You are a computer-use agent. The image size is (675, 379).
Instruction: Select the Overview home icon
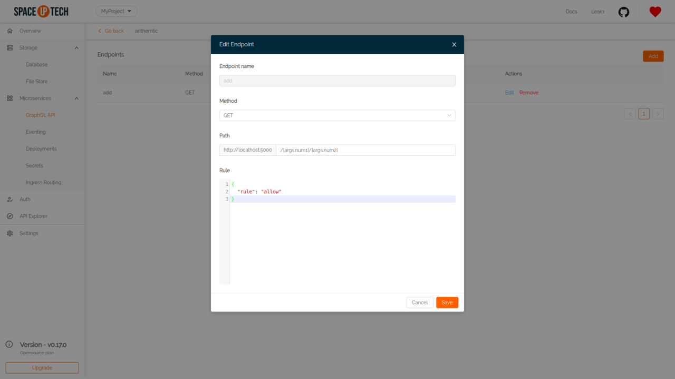pyautogui.click(x=9, y=31)
